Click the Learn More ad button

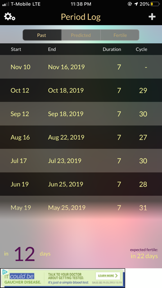point(108,276)
